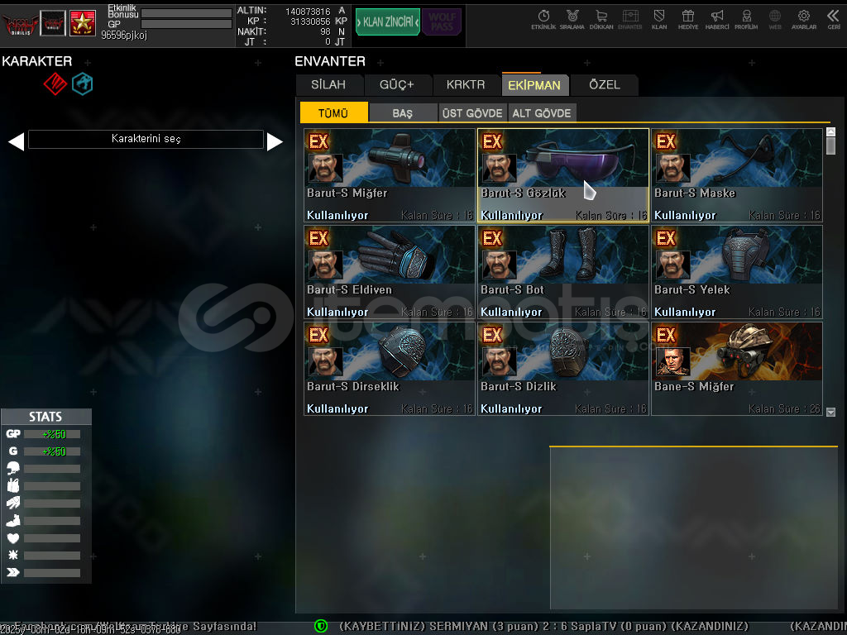
Task: Click the NAKİT balance value 98
Action: click(325, 32)
